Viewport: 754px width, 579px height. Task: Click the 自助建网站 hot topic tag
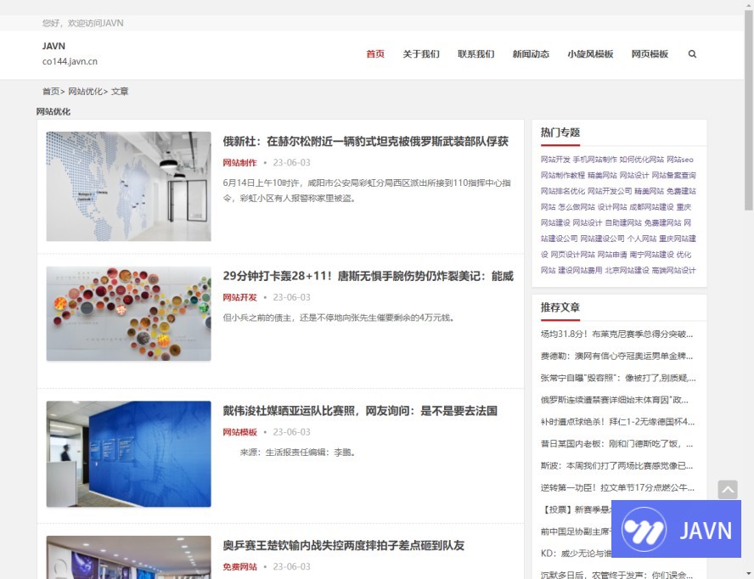(x=623, y=222)
